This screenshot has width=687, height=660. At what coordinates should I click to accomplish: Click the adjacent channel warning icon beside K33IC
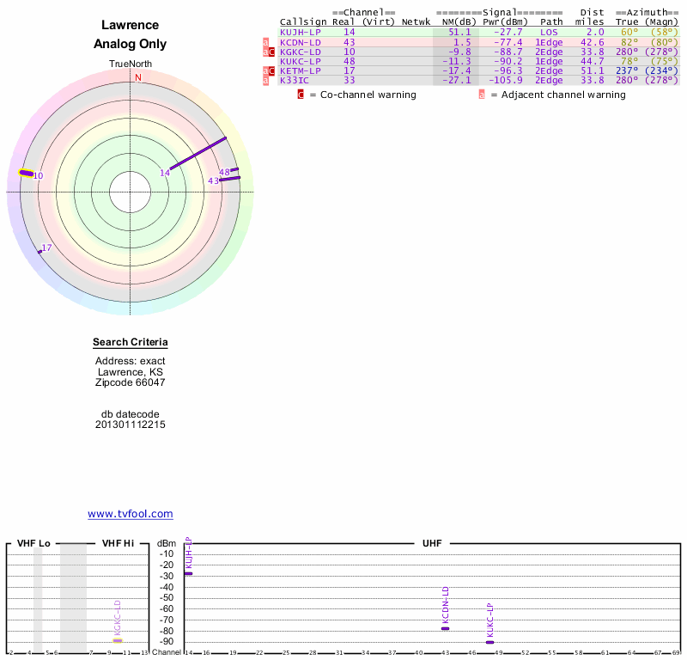point(265,80)
